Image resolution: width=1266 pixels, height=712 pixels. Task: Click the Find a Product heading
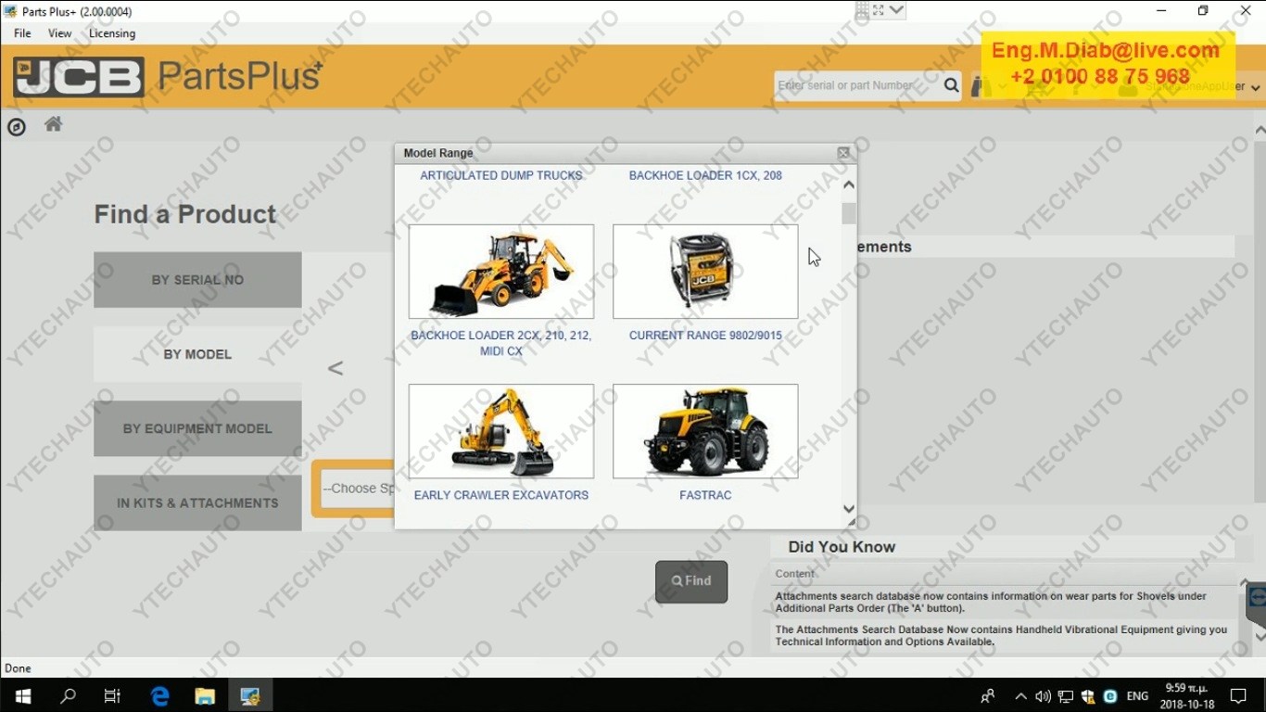coord(185,214)
